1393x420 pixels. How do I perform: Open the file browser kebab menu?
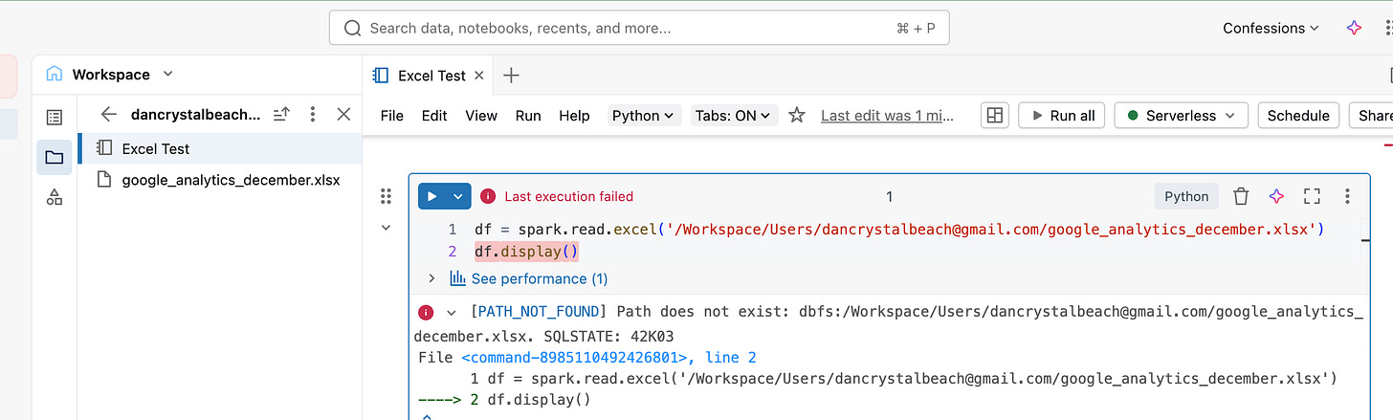tap(313, 114)
